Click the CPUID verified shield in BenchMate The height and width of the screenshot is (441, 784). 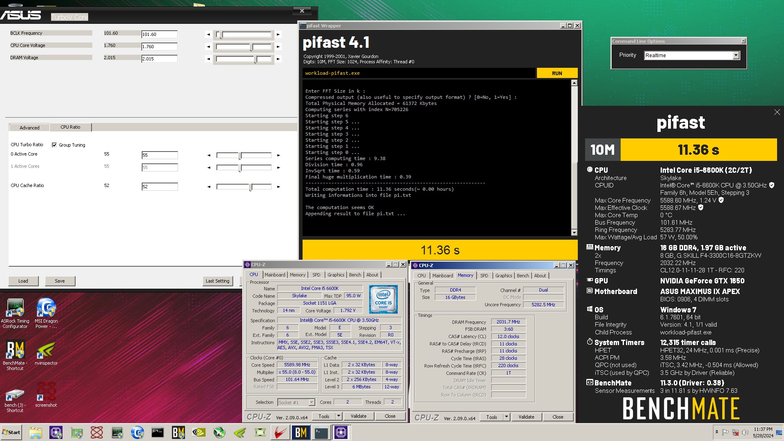click(x=772, y=185)
